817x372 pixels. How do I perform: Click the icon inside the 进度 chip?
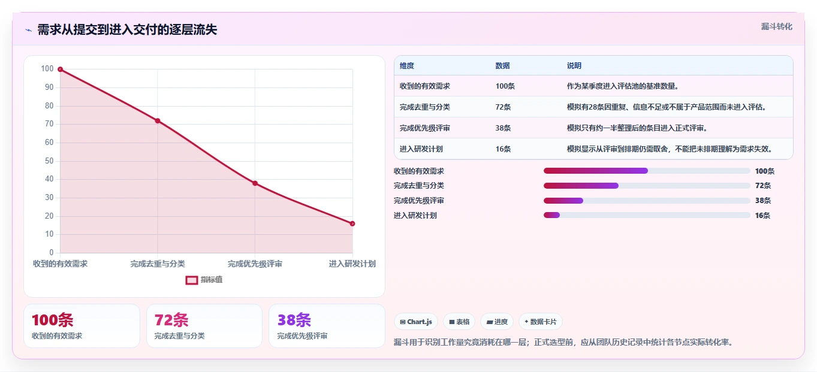(490, 322)
